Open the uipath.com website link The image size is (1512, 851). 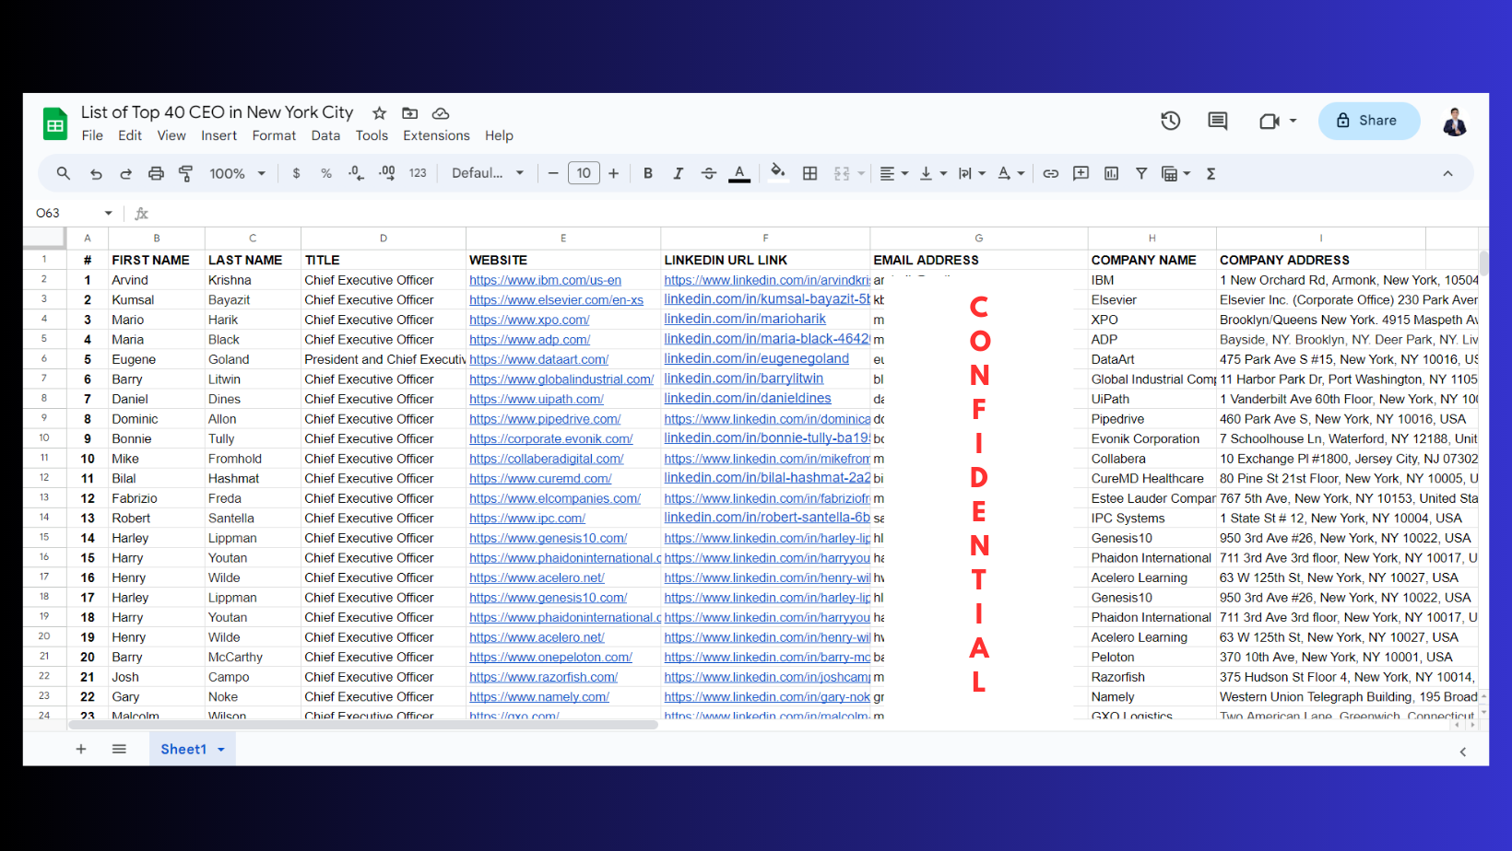537,399
